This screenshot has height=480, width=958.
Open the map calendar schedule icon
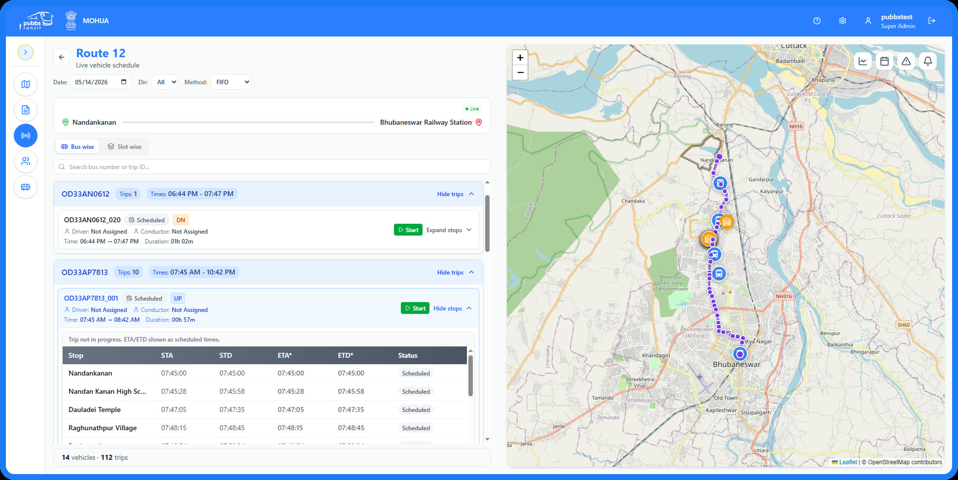pyautogui.click(x=885, y=61)
